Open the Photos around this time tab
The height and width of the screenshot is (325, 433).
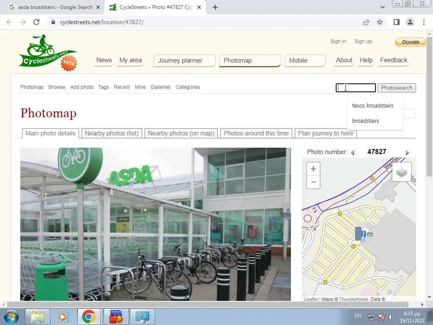click(256, 133)
